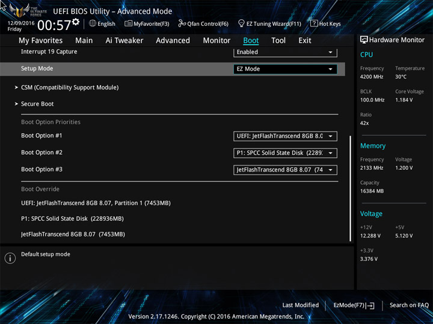
Task: Click the Interrupt 19 Capture label
Action: [49, 52]
